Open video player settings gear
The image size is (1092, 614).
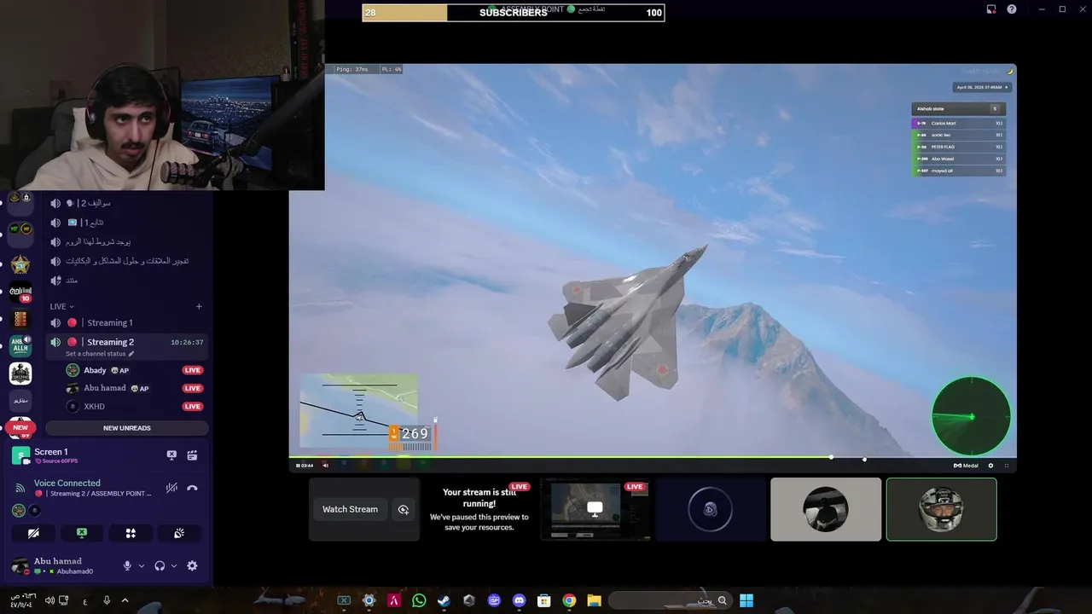[x=990, y=466]
